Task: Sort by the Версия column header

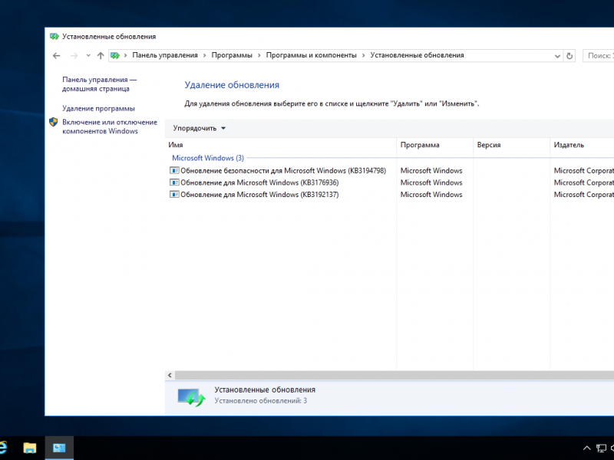Action: [x=511, y=145]
